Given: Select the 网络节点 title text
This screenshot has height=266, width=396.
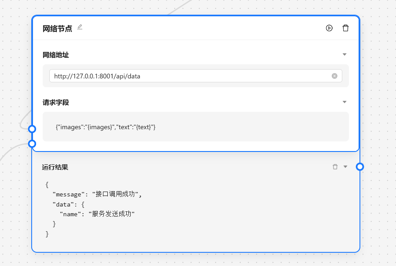Looking at the screenshot, I should click(57, 29).
